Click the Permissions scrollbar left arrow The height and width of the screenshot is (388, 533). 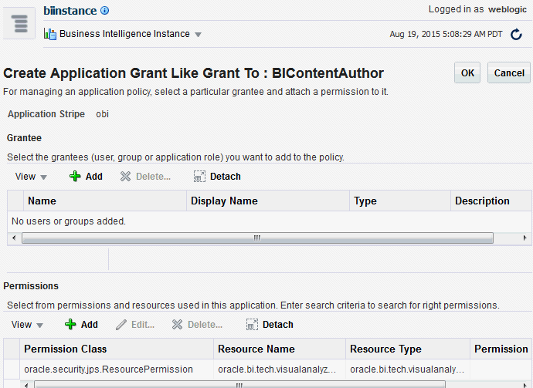(x=26, y=385)
